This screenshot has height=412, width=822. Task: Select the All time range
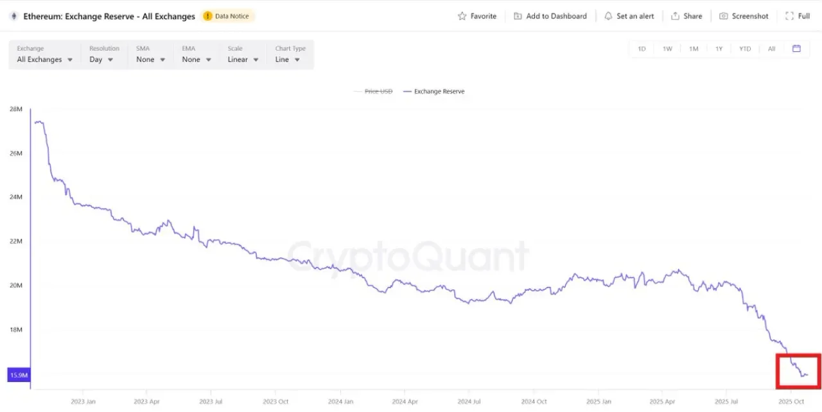[771, 49]
